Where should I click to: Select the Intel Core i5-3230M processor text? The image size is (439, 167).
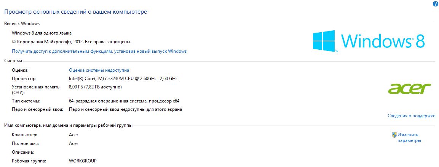click(123, 79)
